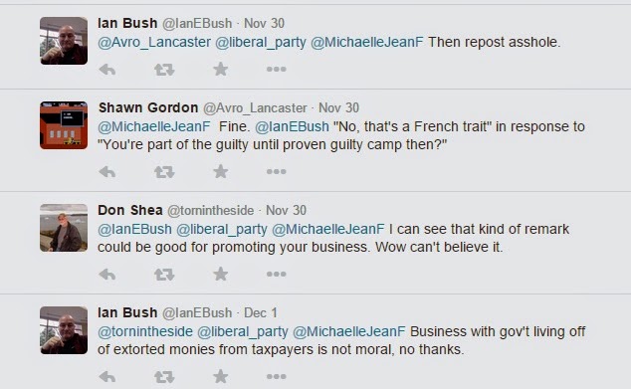Image resolution: width=631 pixels, height=389 pixels.
Task: Reply to Ian Bush's Dec 1 tweet
Action: tap(107, 377)
